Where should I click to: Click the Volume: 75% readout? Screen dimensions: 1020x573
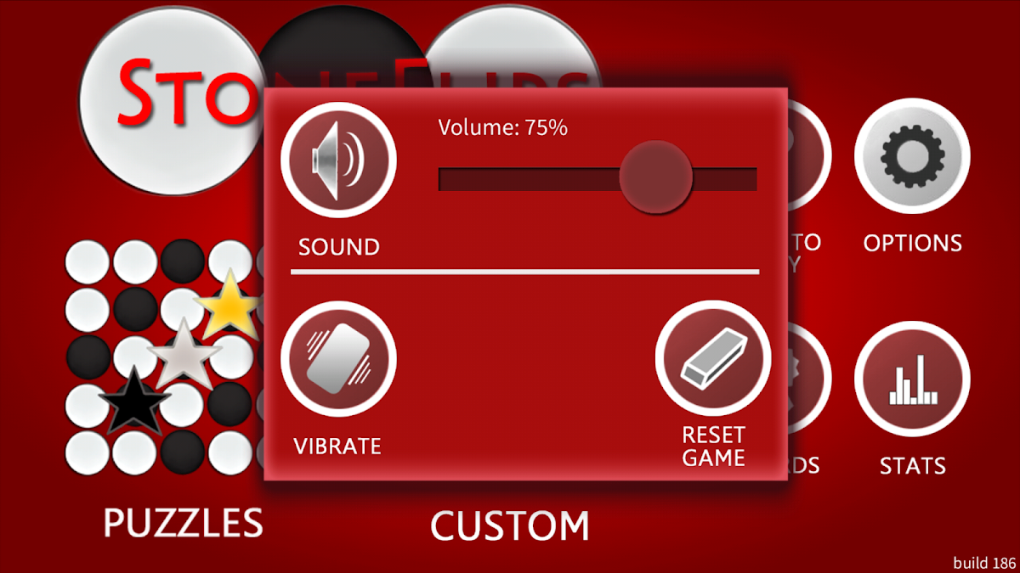[x=503, y=128]
